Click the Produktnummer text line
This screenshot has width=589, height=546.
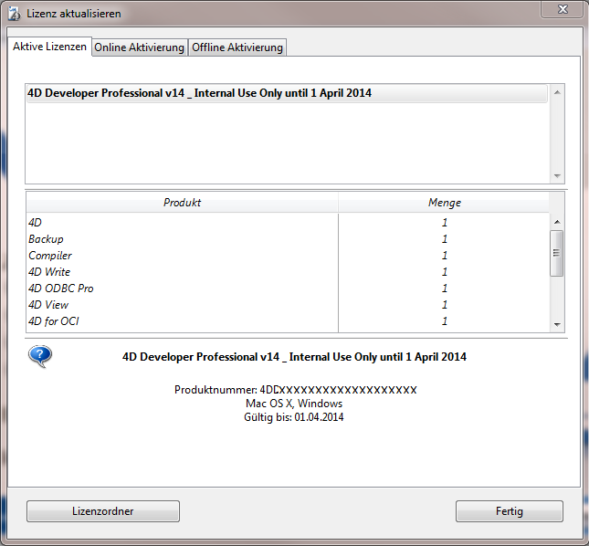point(296,390)
